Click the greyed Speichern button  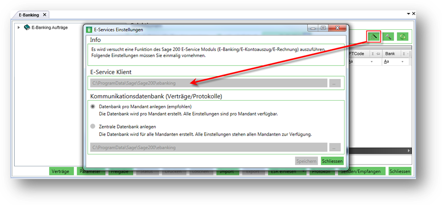click(307, 161)
